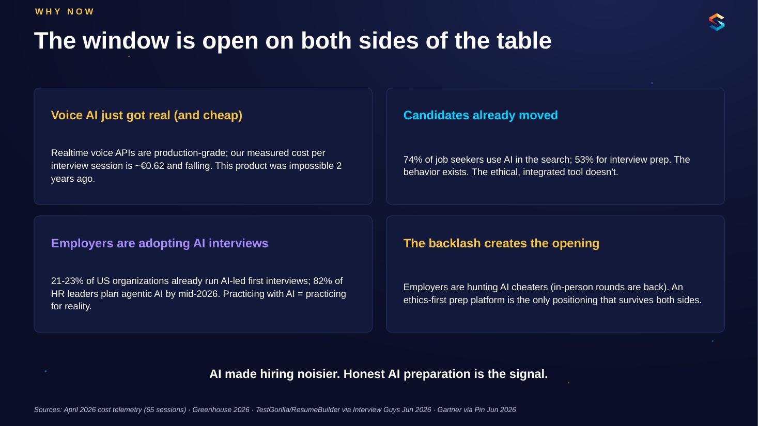Click the colorful S logo icon
758x426 pixels.
tap(717, 22)
